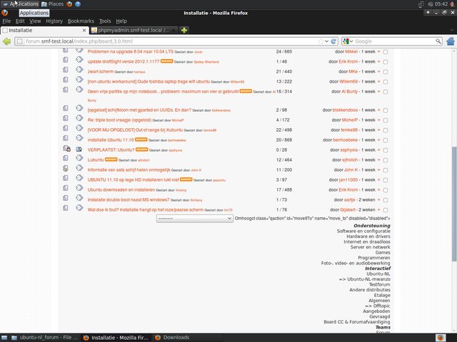This screenshot has width=457, height=342.
Task: Click the help icon in top panel
Action: (78, 4)
